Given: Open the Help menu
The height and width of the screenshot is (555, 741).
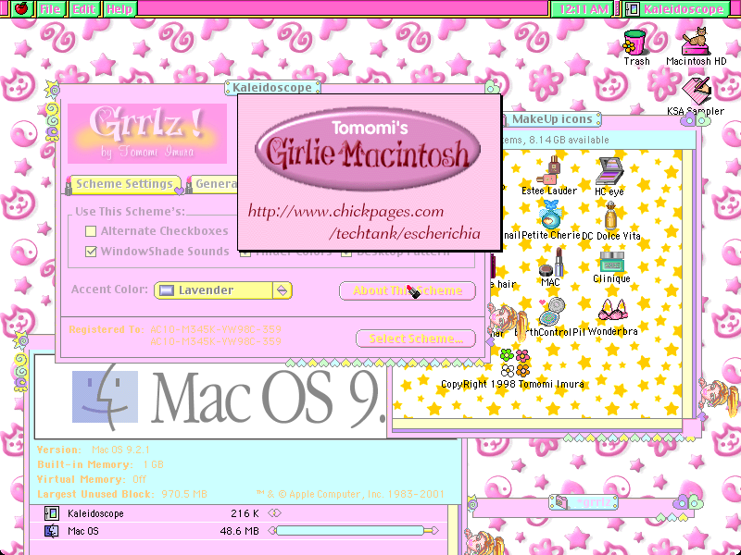Looking at the screenshot, I should [x=119, y=9].
